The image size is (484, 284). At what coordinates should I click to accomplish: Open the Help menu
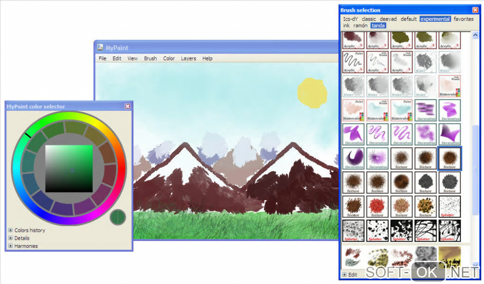(x=207, y=58)
